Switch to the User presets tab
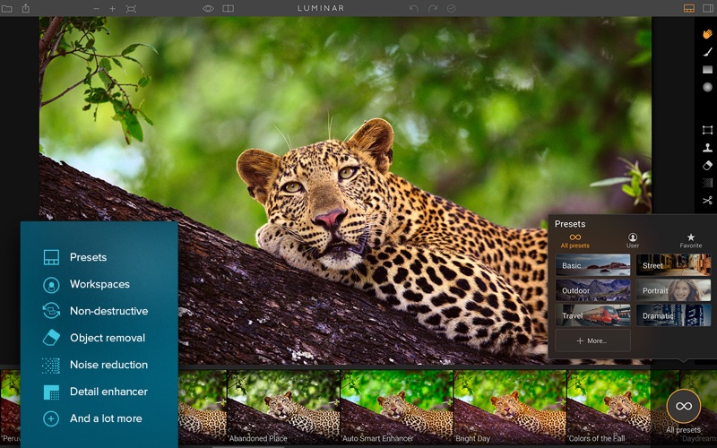The image size is (717, 448). [633, 240]
